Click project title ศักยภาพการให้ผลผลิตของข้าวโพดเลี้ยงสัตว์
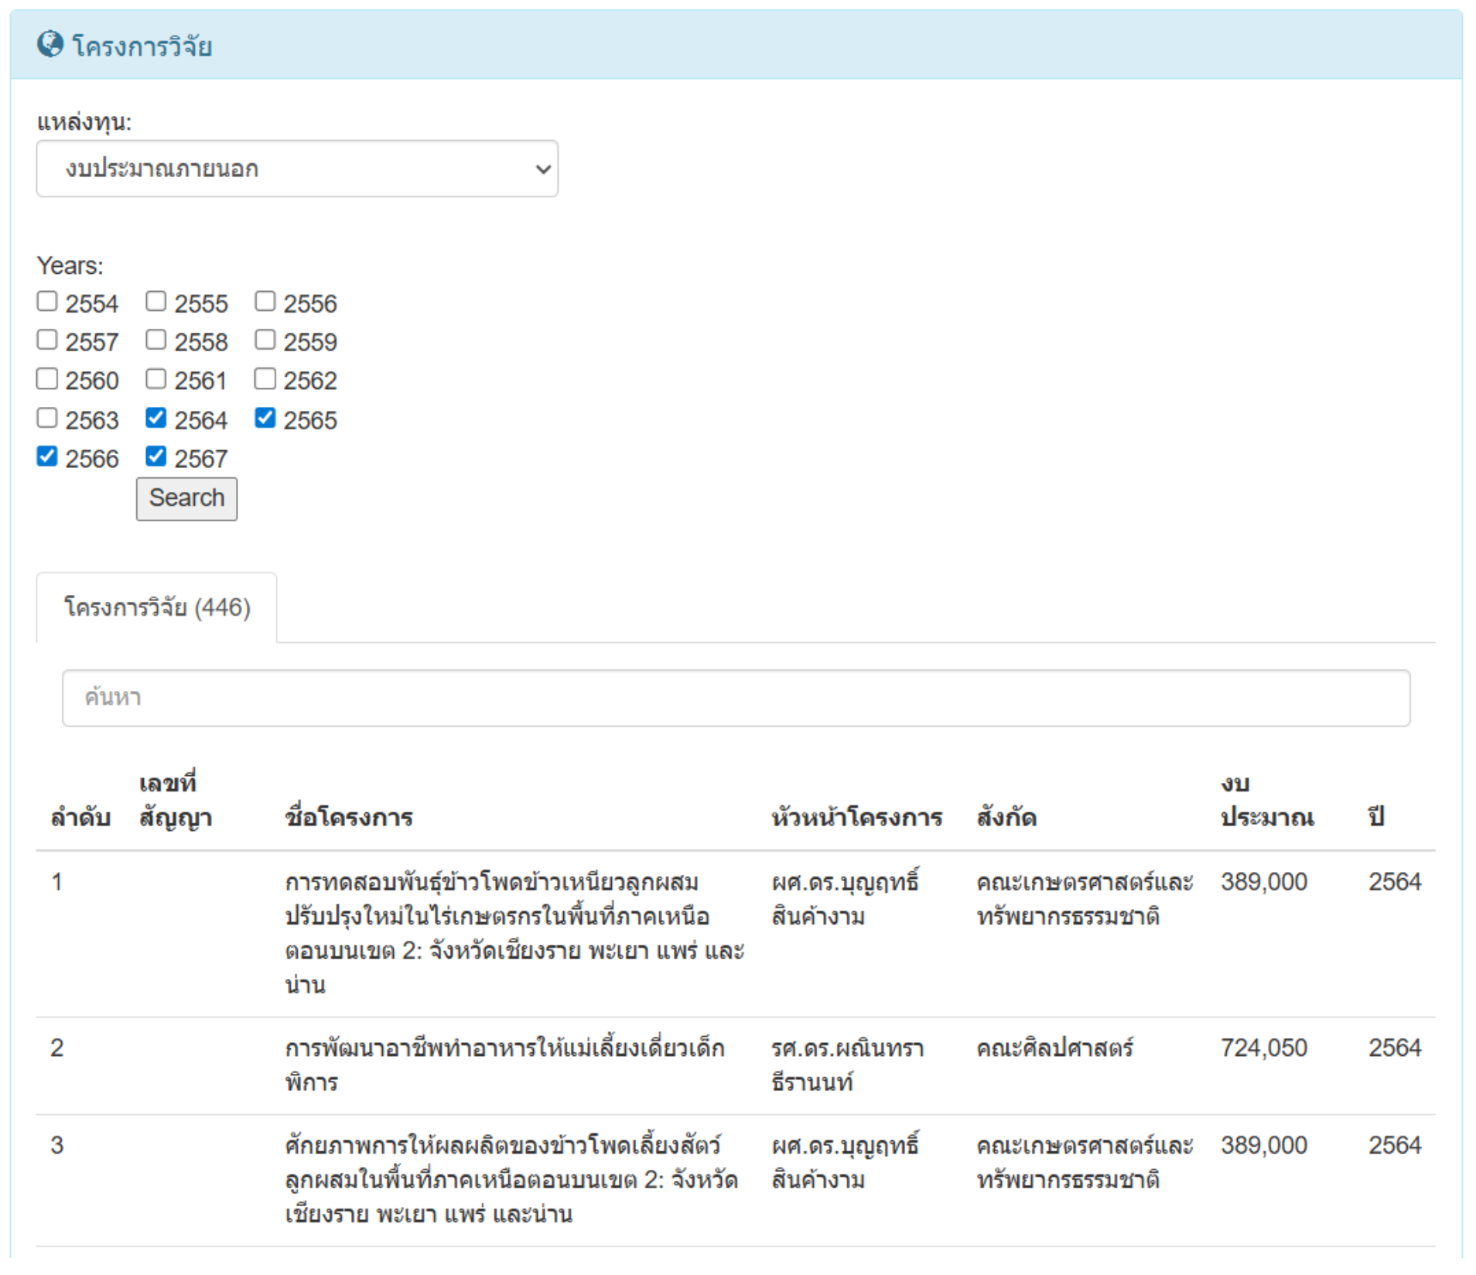Image resolution: width=1476 pixels, height=1275 pixels. 511,1180
